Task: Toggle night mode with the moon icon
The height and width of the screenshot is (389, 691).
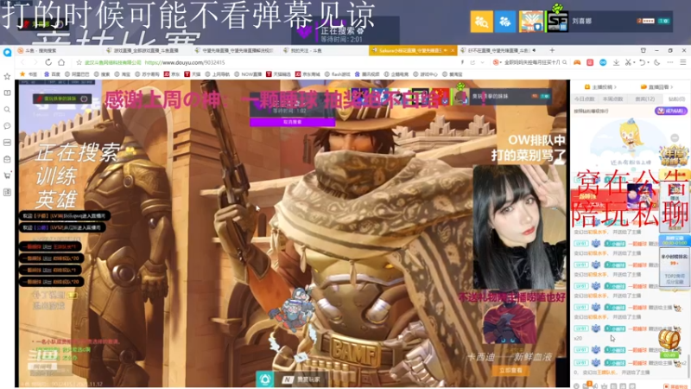Action: tap(657, 62)
